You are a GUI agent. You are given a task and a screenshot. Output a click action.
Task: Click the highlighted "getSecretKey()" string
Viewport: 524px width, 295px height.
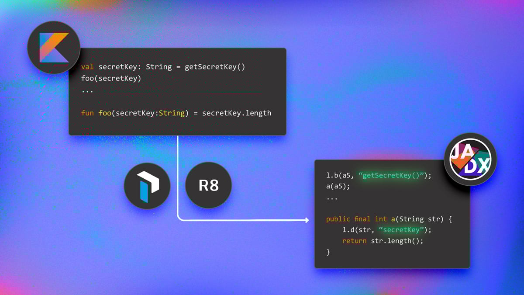[392, 175]
